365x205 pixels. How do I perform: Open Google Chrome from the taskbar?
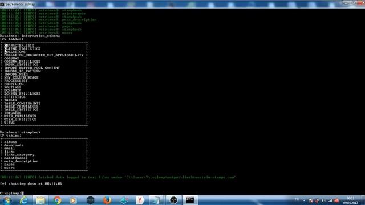(x=57, y=200)
